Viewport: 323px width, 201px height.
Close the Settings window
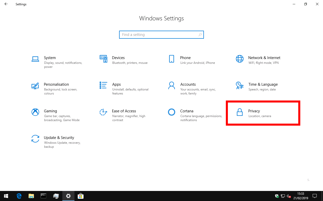tap(317, 4)
